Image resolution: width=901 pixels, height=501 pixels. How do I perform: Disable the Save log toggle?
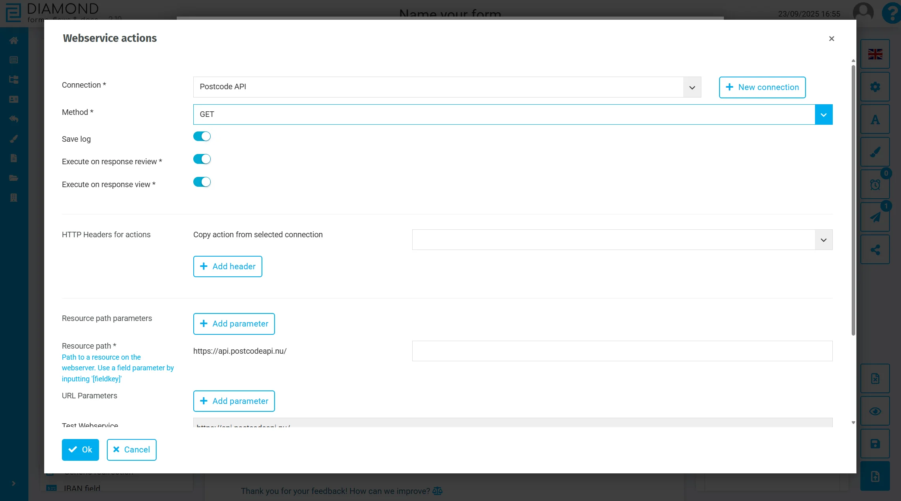click(x=202, y=136)
